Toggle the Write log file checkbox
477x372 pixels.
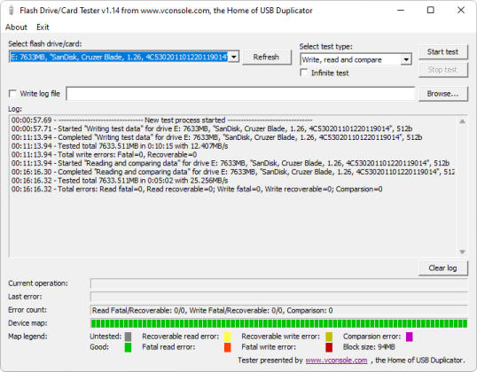click(x=12, y=93)
